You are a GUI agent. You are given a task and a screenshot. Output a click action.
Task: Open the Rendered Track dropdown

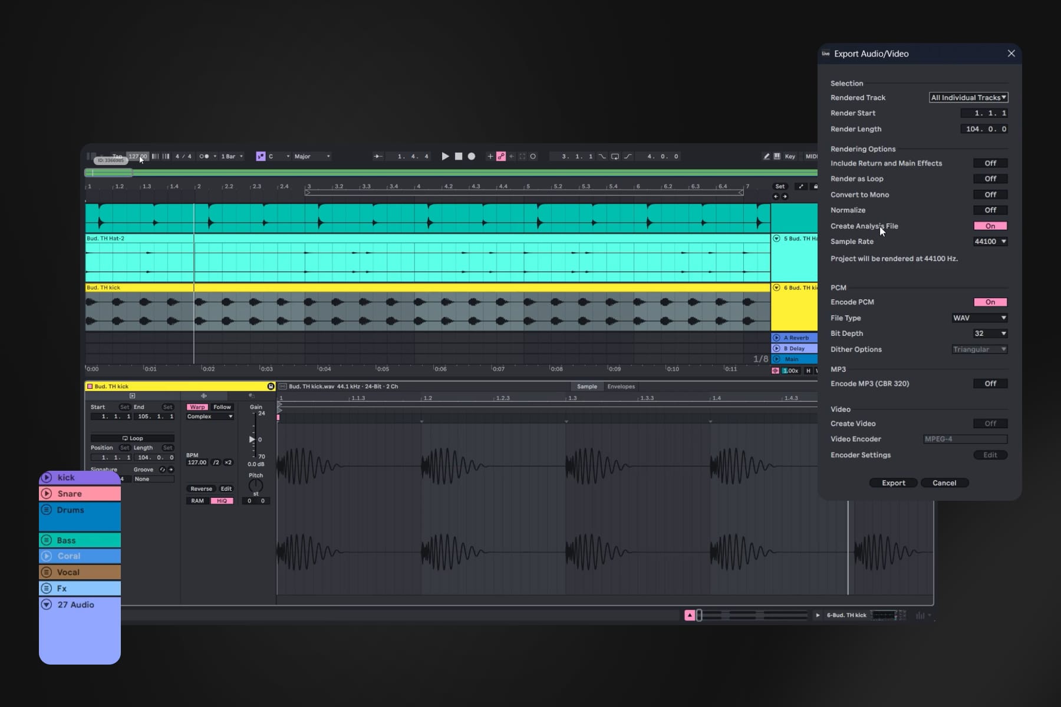point(968,98)
